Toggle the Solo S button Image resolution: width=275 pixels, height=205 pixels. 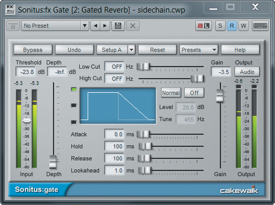220,26
